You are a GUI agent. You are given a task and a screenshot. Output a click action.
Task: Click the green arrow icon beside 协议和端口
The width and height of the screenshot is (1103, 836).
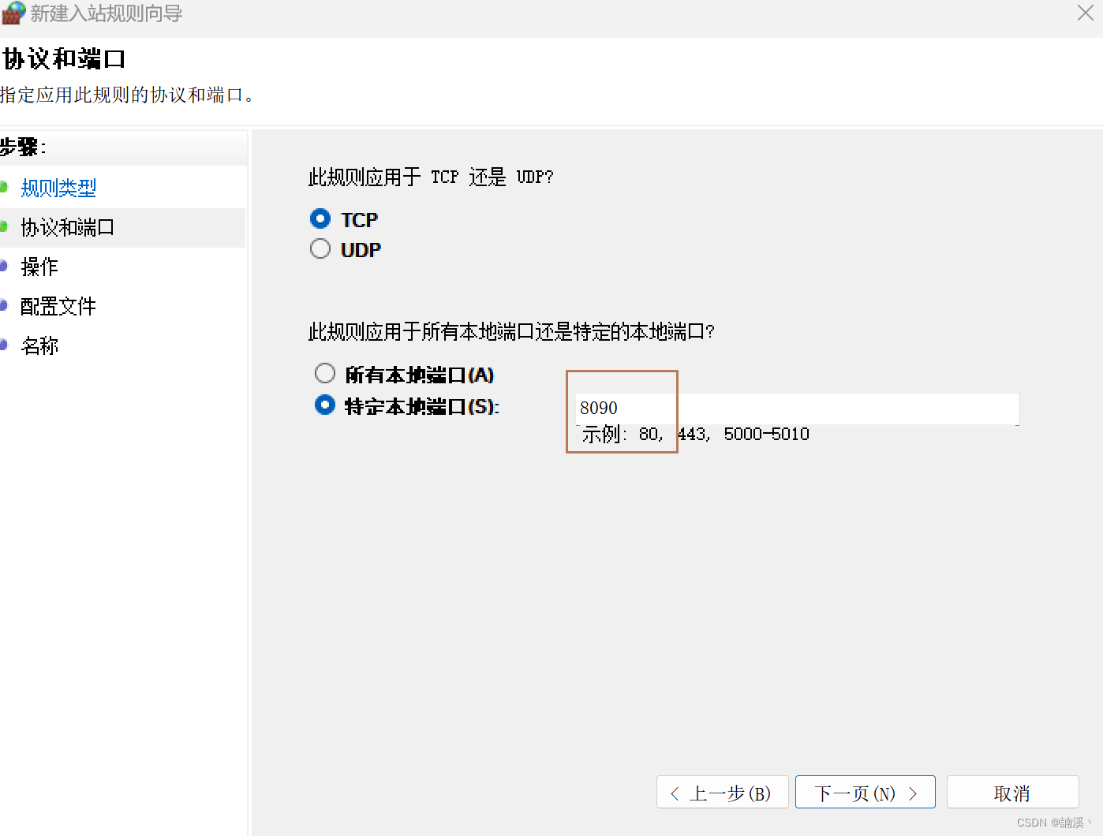point(6,227)
